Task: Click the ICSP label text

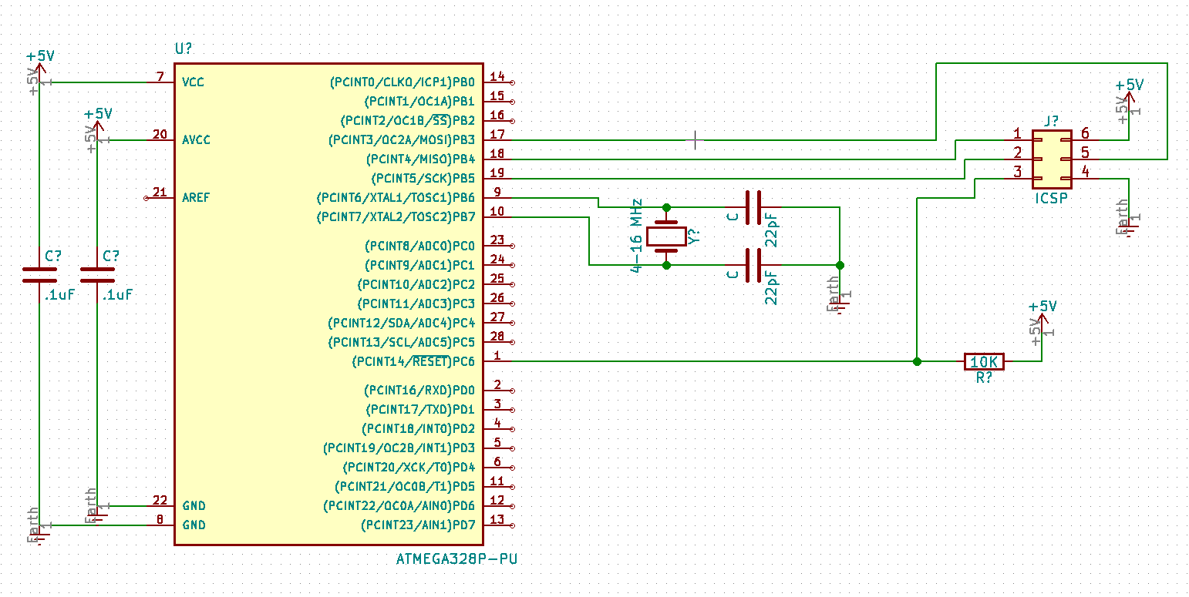Action: tap(1053, 199)
